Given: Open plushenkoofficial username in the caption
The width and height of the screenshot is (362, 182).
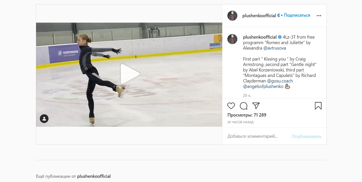Looking at the screenshot, I should (x=260, y=37).
